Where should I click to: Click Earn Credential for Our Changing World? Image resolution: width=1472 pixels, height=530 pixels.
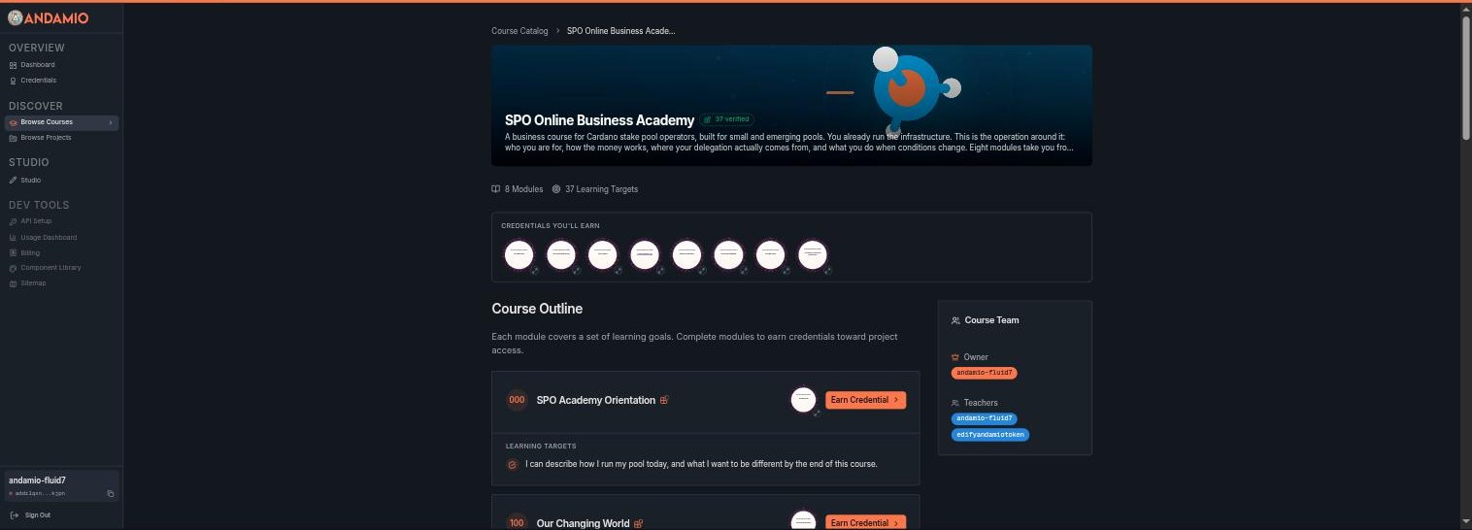(x=865, y=522)
